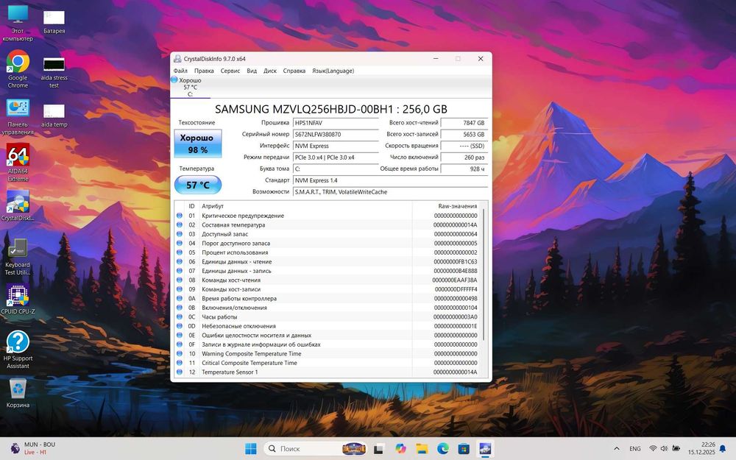The image size is (736, 460).
Task: Click the interface field NVM Express
Action: click(x=336, y=146)
